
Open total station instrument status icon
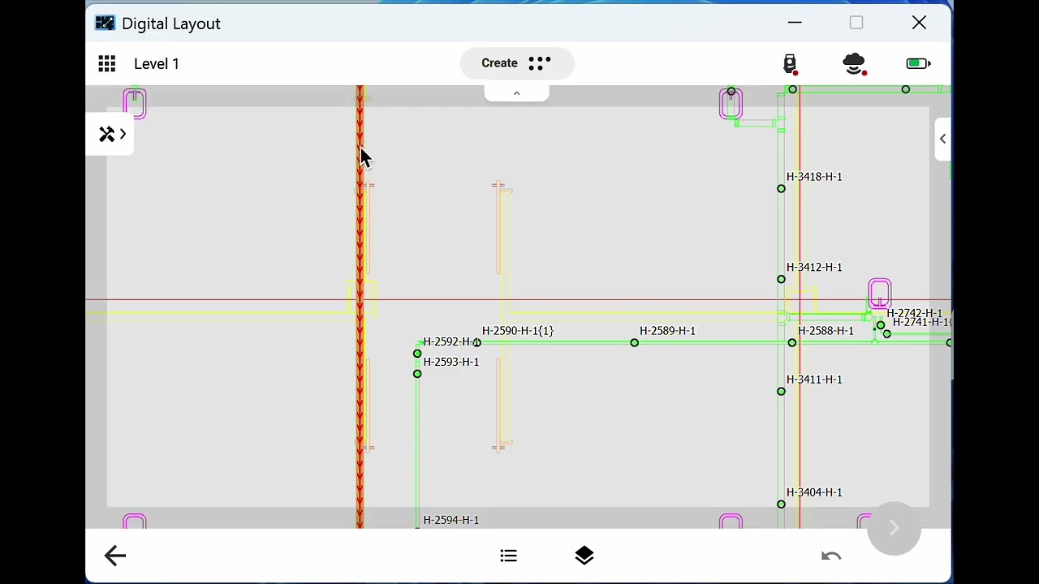click(791, 64)
